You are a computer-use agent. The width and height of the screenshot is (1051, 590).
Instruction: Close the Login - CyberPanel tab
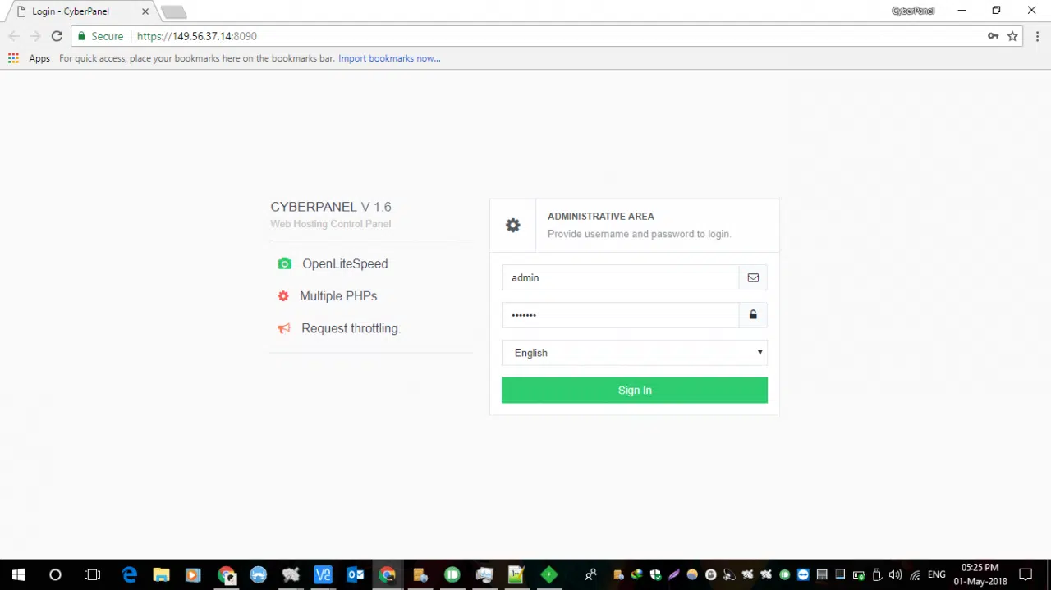point(145,11)
